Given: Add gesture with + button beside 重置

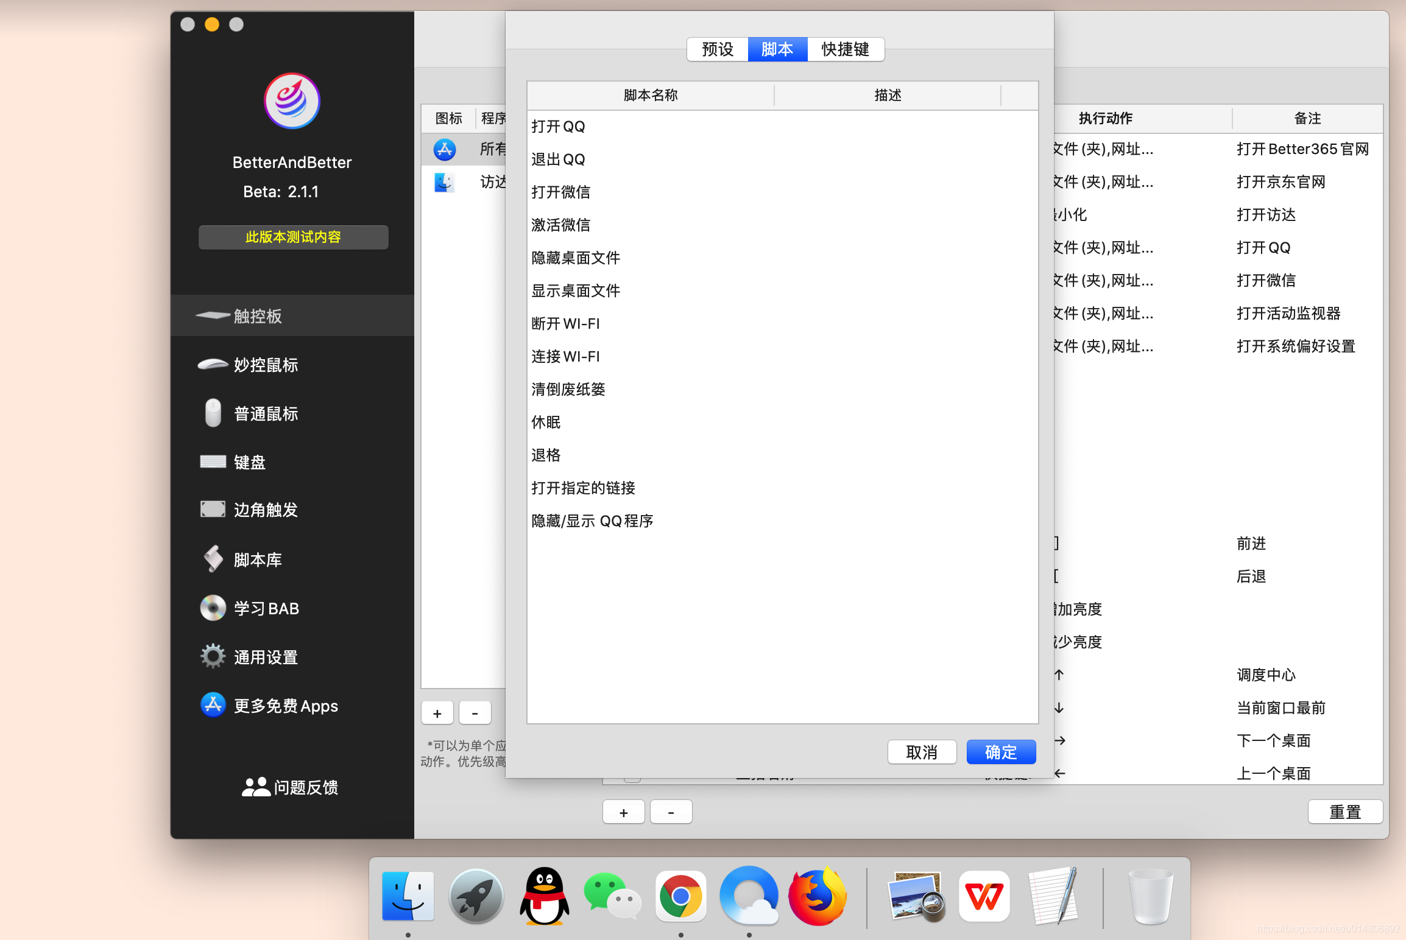Looking at the screenshot, I should [624, 812].
